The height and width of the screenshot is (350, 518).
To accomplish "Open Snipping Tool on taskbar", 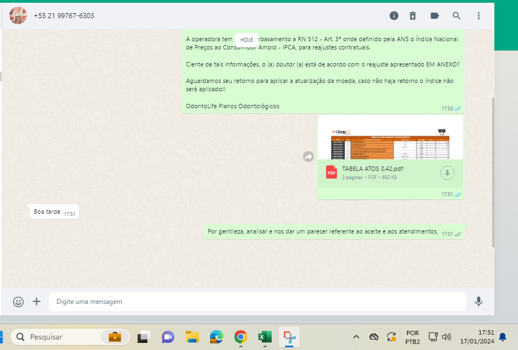I will [x=289, y=337].
